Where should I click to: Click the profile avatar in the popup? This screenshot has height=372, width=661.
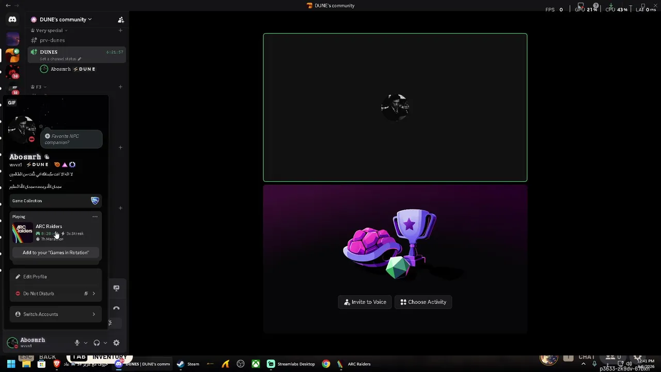coord(22,129)
